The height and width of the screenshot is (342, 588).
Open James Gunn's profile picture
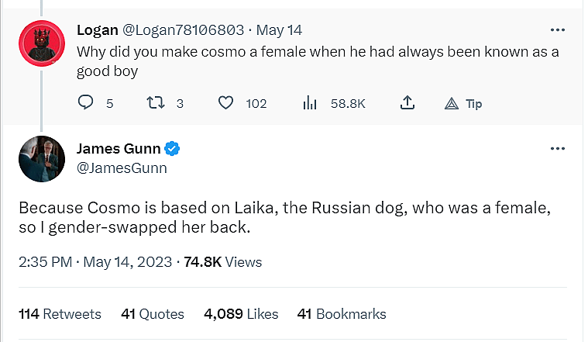click(41, 160)
